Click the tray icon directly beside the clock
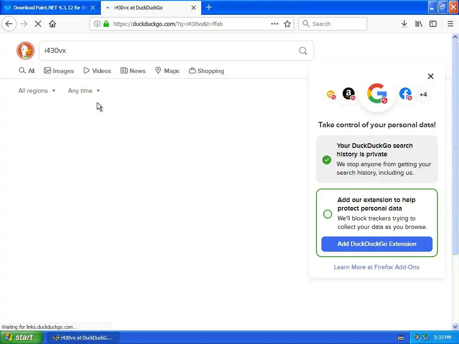This screenshot has width=459, height=344. pos(425,337)
